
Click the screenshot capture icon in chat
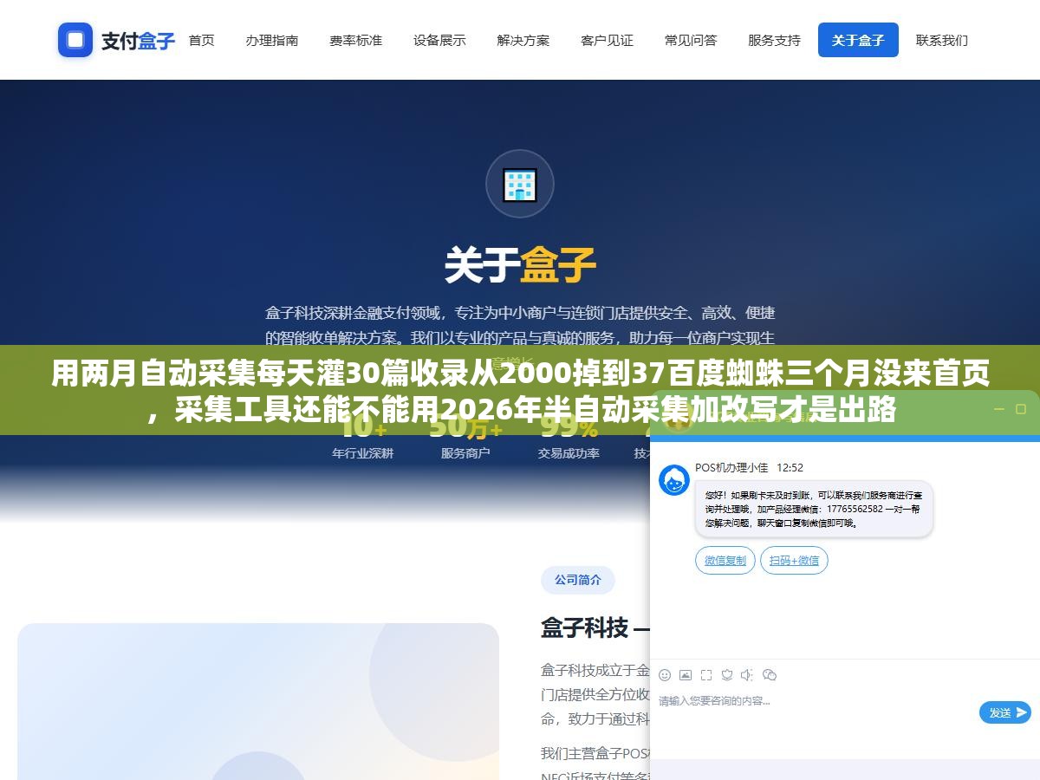[x=706, y=675]
